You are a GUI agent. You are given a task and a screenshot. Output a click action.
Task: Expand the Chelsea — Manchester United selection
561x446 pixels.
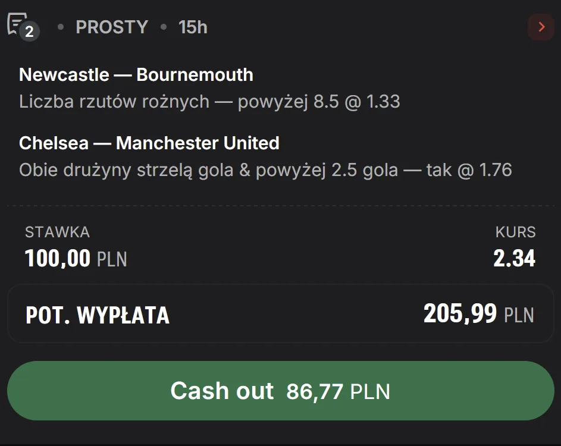tap(149, 143)
